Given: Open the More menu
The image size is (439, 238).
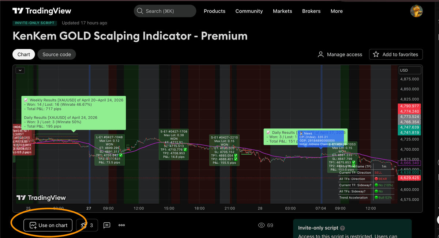Looking at the screenshot, I should coord(337,11).
